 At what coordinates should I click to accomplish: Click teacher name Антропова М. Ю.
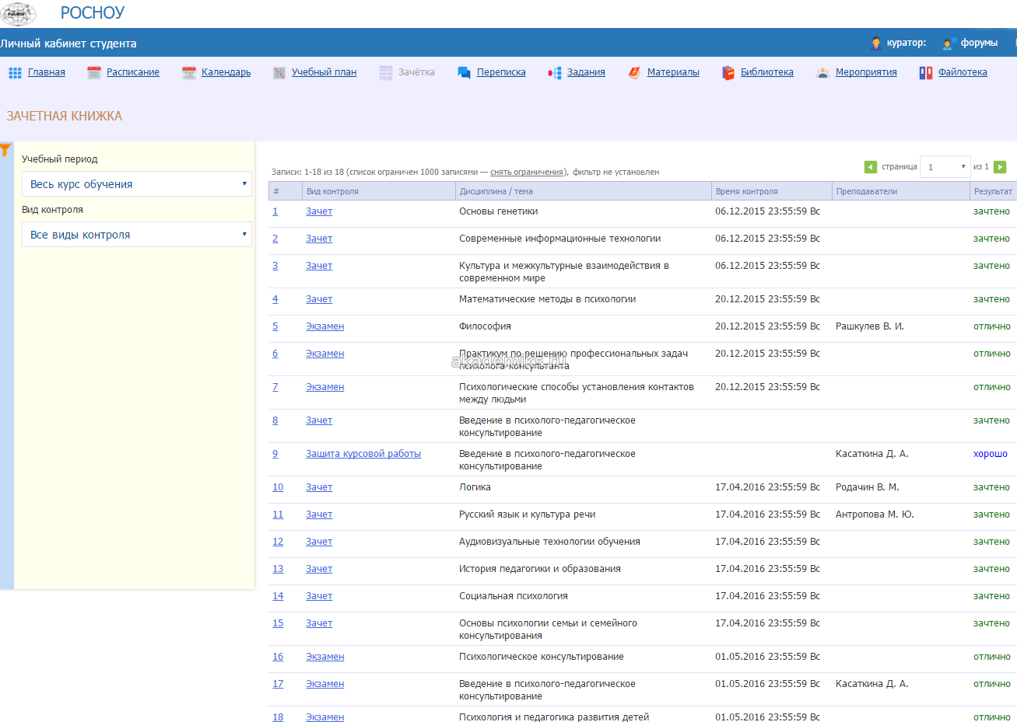[875, 514]
